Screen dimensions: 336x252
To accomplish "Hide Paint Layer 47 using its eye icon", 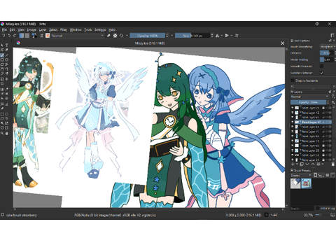I will 293,122.
